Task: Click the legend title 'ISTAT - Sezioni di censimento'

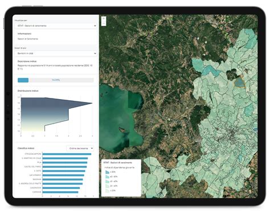Action: (x=118, y=163)
